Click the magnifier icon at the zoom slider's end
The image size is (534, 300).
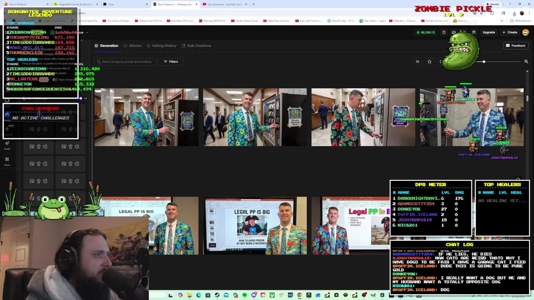click(526, 62)
